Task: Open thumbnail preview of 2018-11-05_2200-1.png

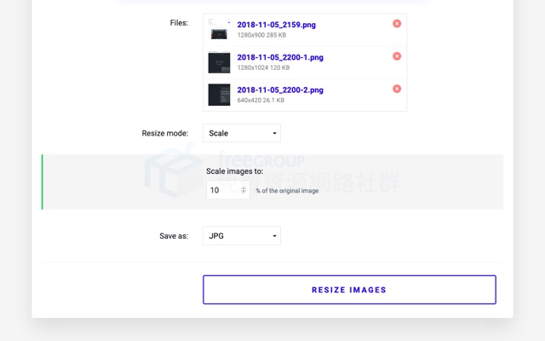Action: (219, 62)
